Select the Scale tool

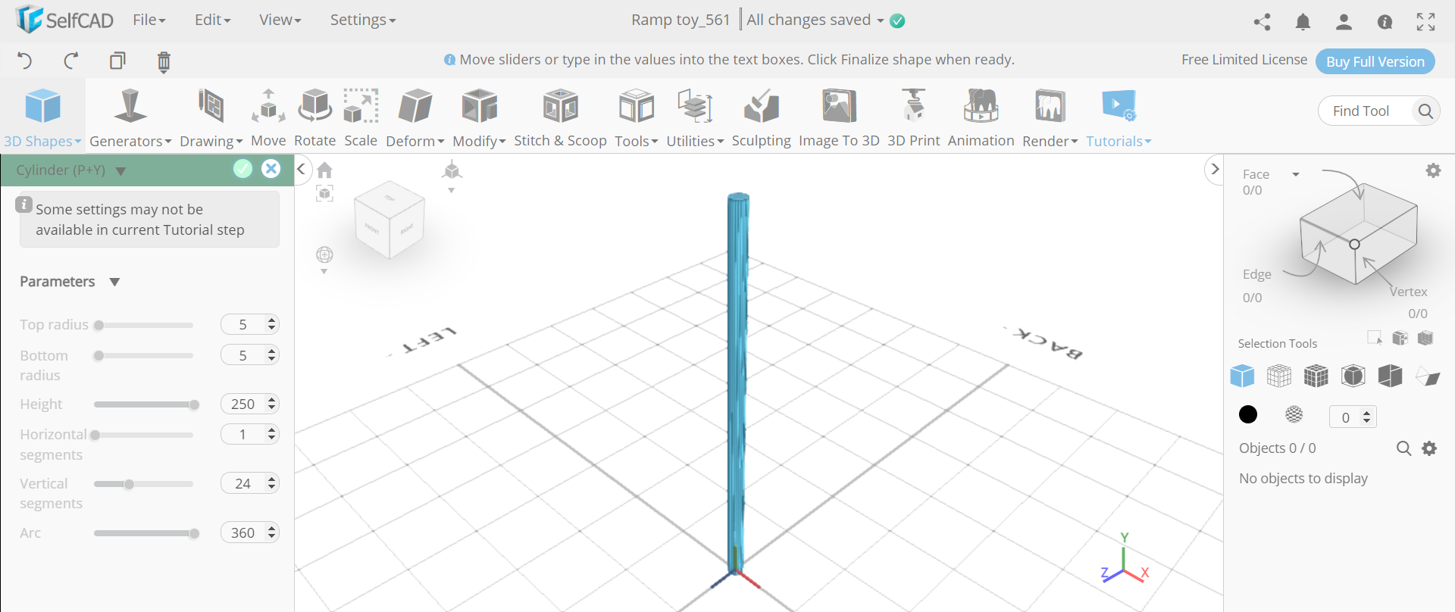(x=361, y=107)
